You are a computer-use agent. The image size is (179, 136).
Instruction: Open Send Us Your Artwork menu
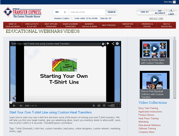pos(13,25)
